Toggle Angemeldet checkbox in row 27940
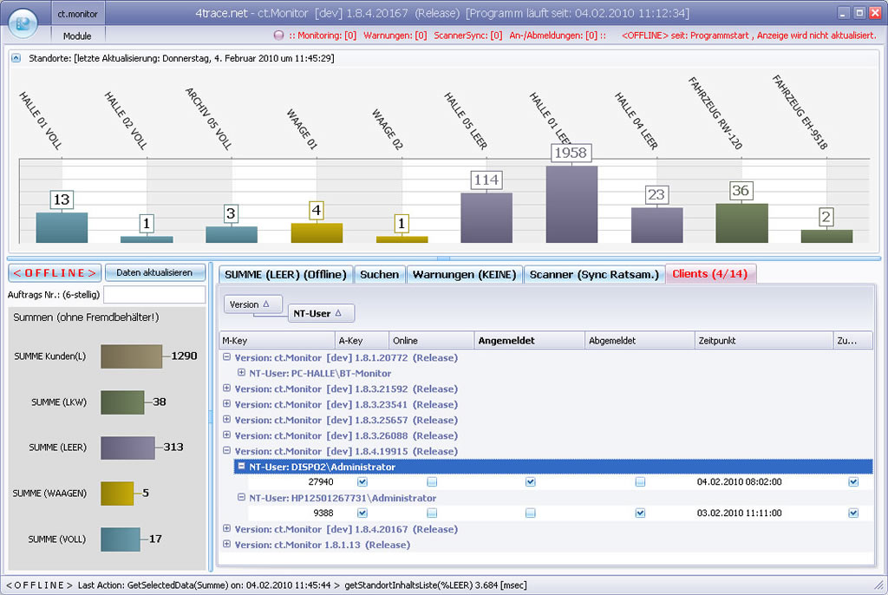The height and width of the screenshot is (595, 888). (x=531, y=482)
